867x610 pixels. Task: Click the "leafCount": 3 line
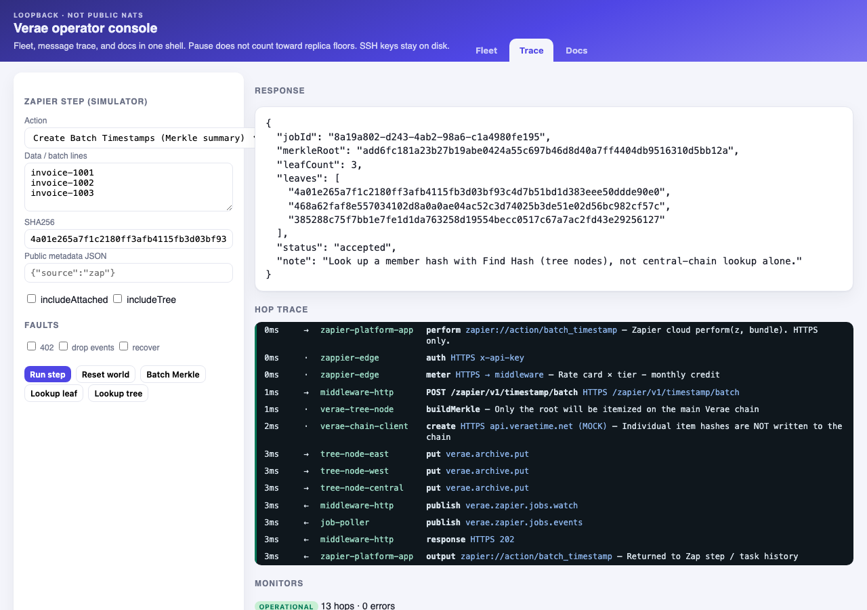coord(319,165)
